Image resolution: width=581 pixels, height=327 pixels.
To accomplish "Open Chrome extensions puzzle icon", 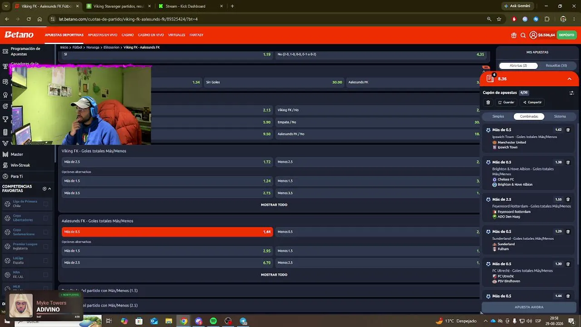I will click(x=547, y=19).
